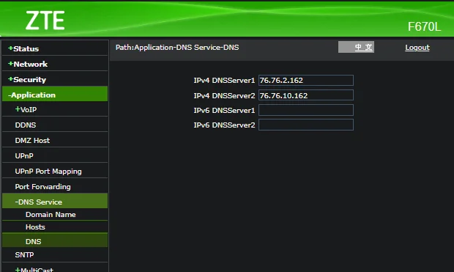Expand the VoIP submenu

point(55,109)
